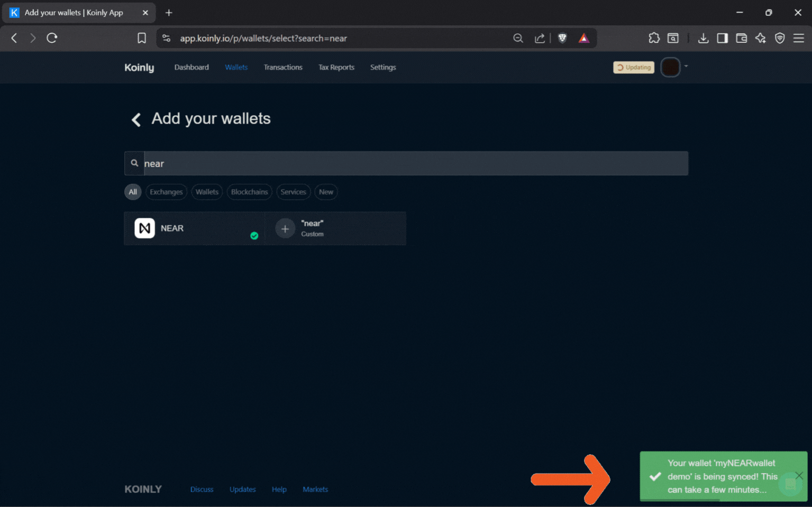Click the back arrow next to 'Add your wallets'

(135, 119)
